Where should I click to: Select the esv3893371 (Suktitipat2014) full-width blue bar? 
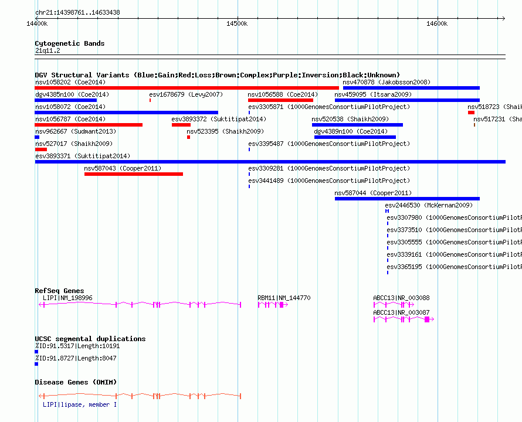[270, 162]
